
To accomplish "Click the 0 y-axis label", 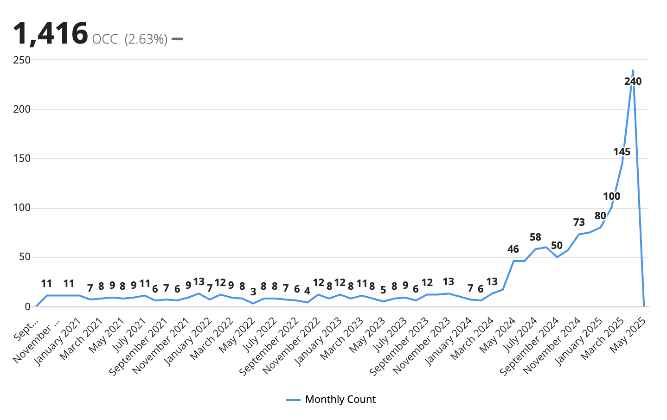I will tap(28, 306).
